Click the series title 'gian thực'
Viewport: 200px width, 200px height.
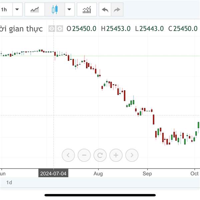click(26, 29)
